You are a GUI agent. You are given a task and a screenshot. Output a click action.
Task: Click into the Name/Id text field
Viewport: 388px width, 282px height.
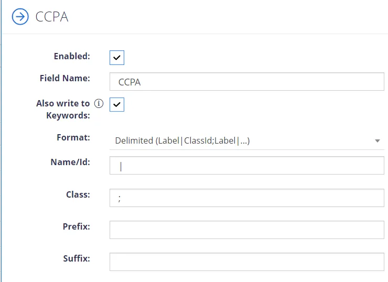(247, 166)
